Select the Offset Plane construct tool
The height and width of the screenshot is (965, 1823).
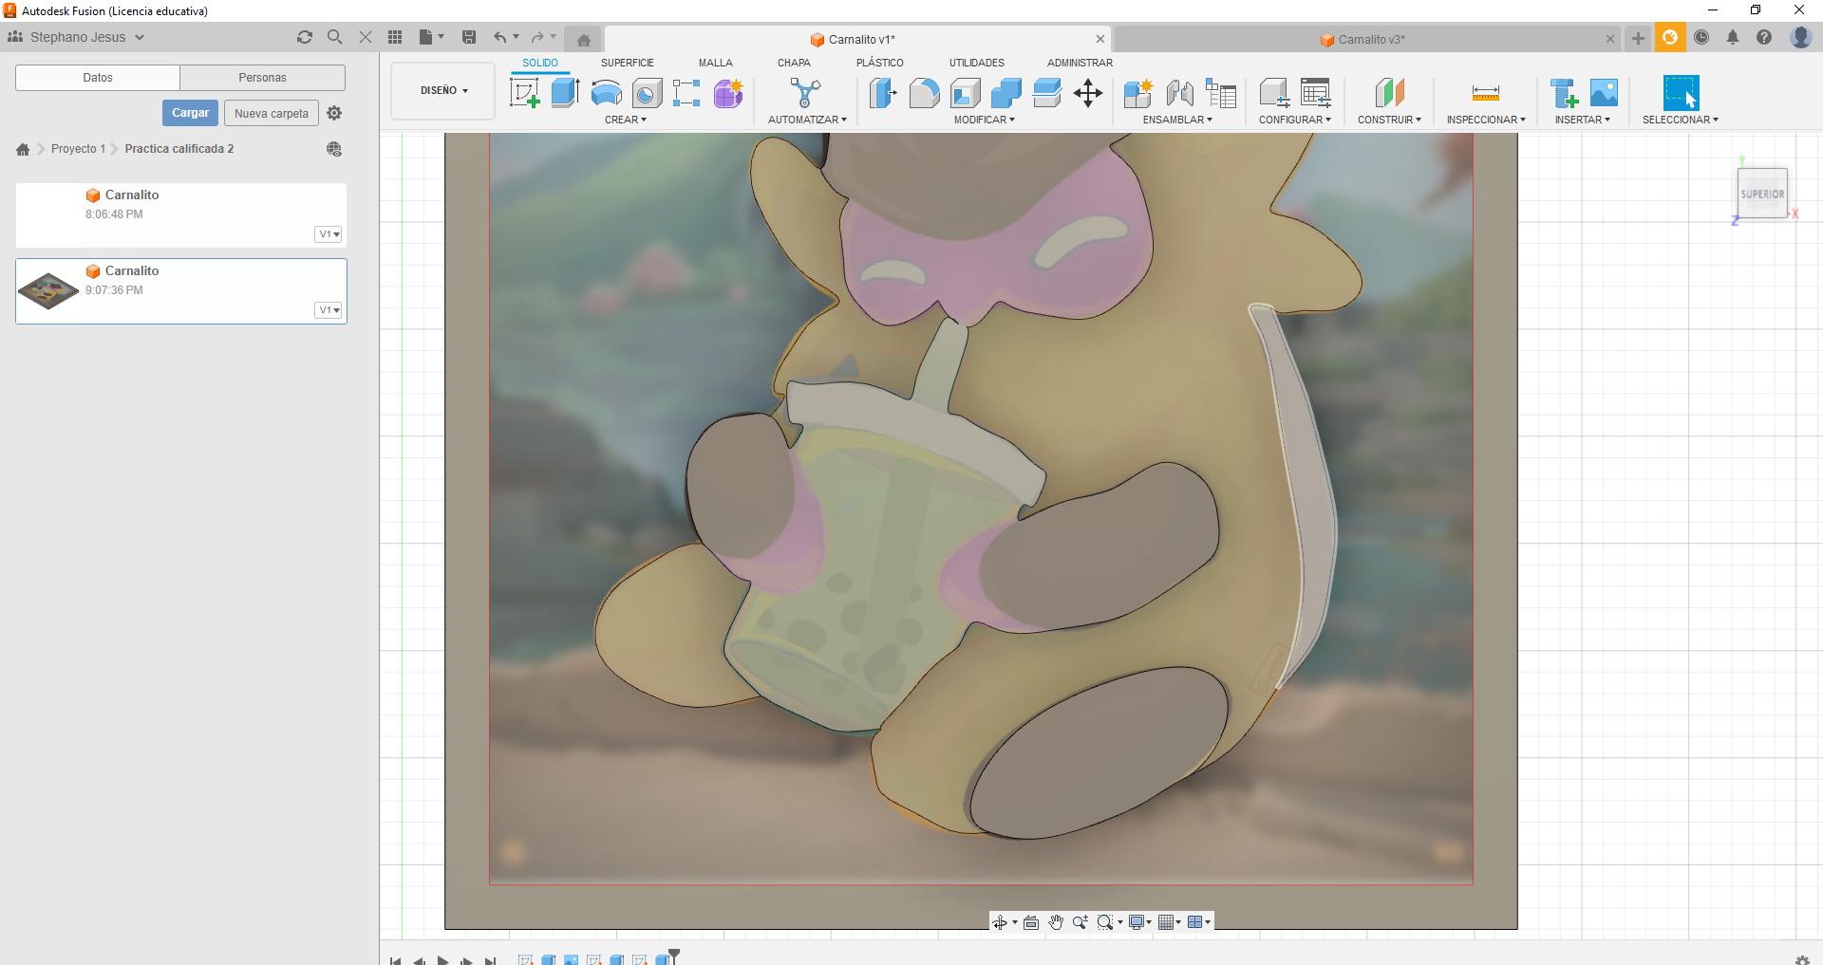pos(1389,93)
